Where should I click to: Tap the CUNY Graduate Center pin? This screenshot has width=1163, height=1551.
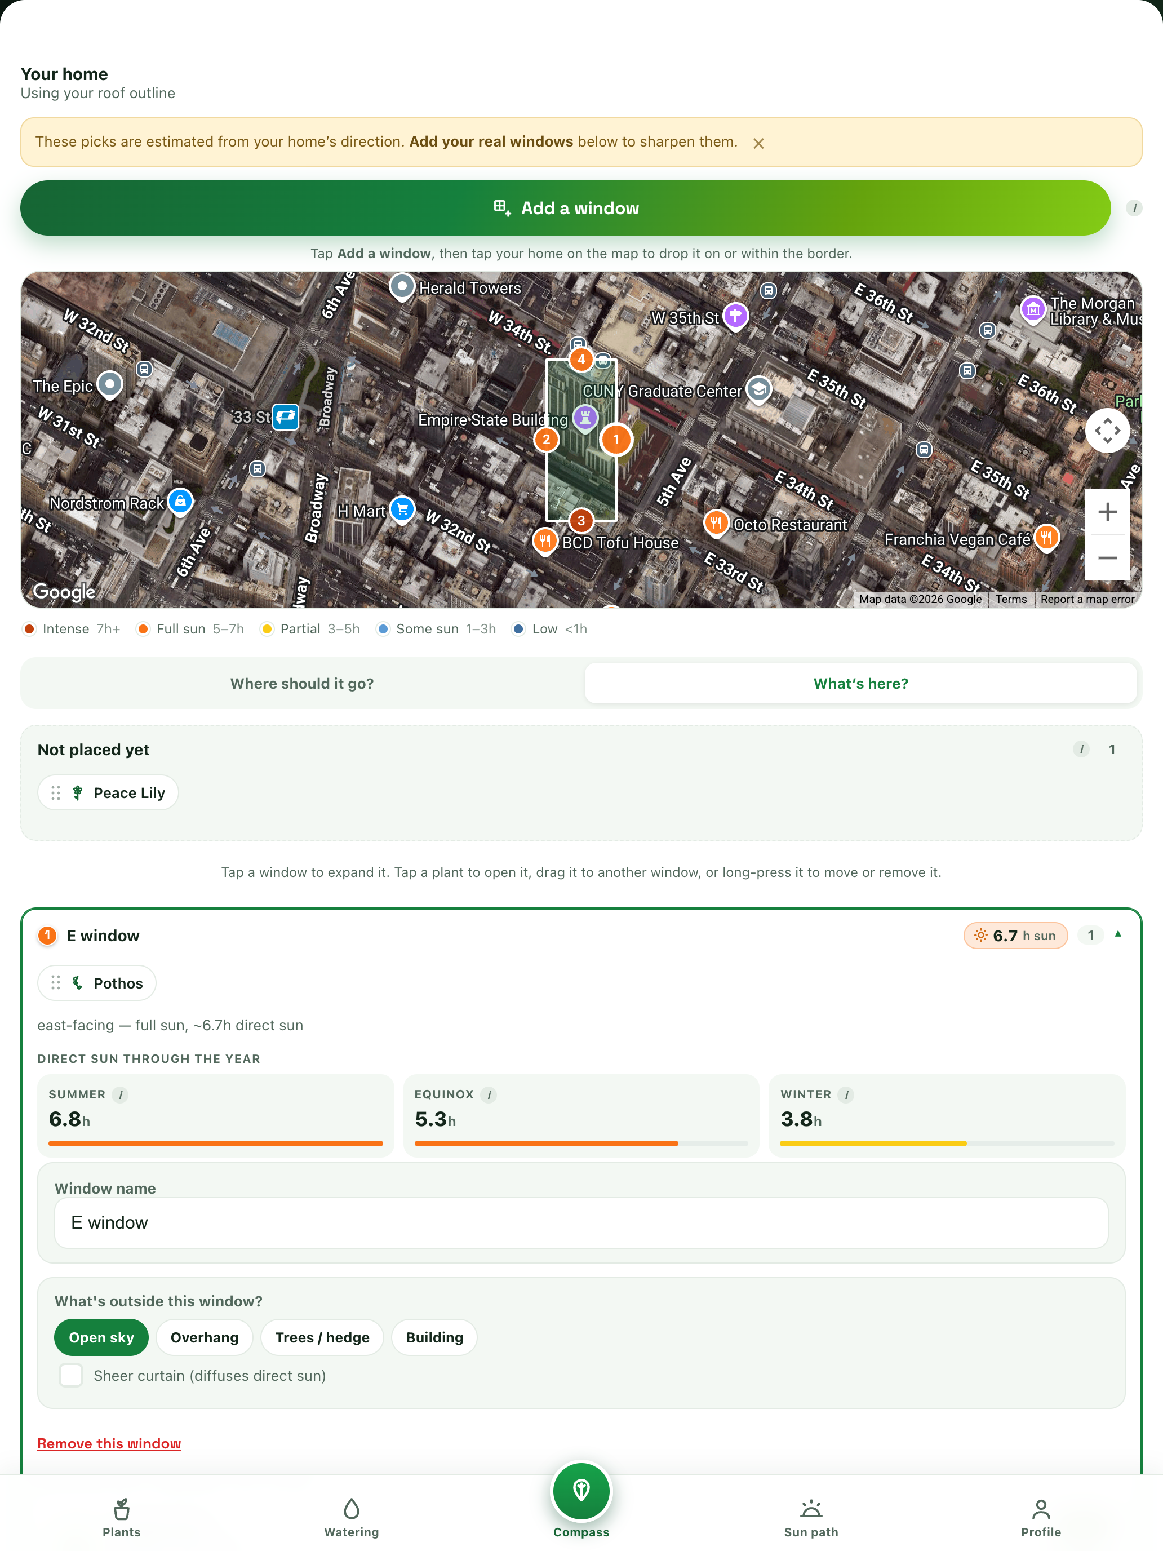(758, 389)
